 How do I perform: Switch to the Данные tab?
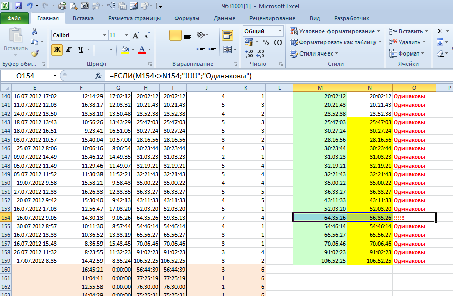[x=224, y=18]
